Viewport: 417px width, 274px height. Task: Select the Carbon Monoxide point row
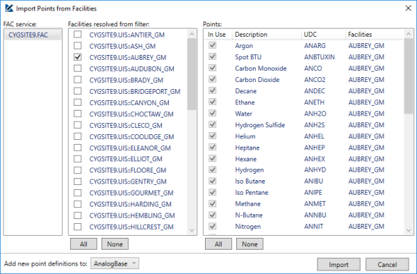point(304,68)
